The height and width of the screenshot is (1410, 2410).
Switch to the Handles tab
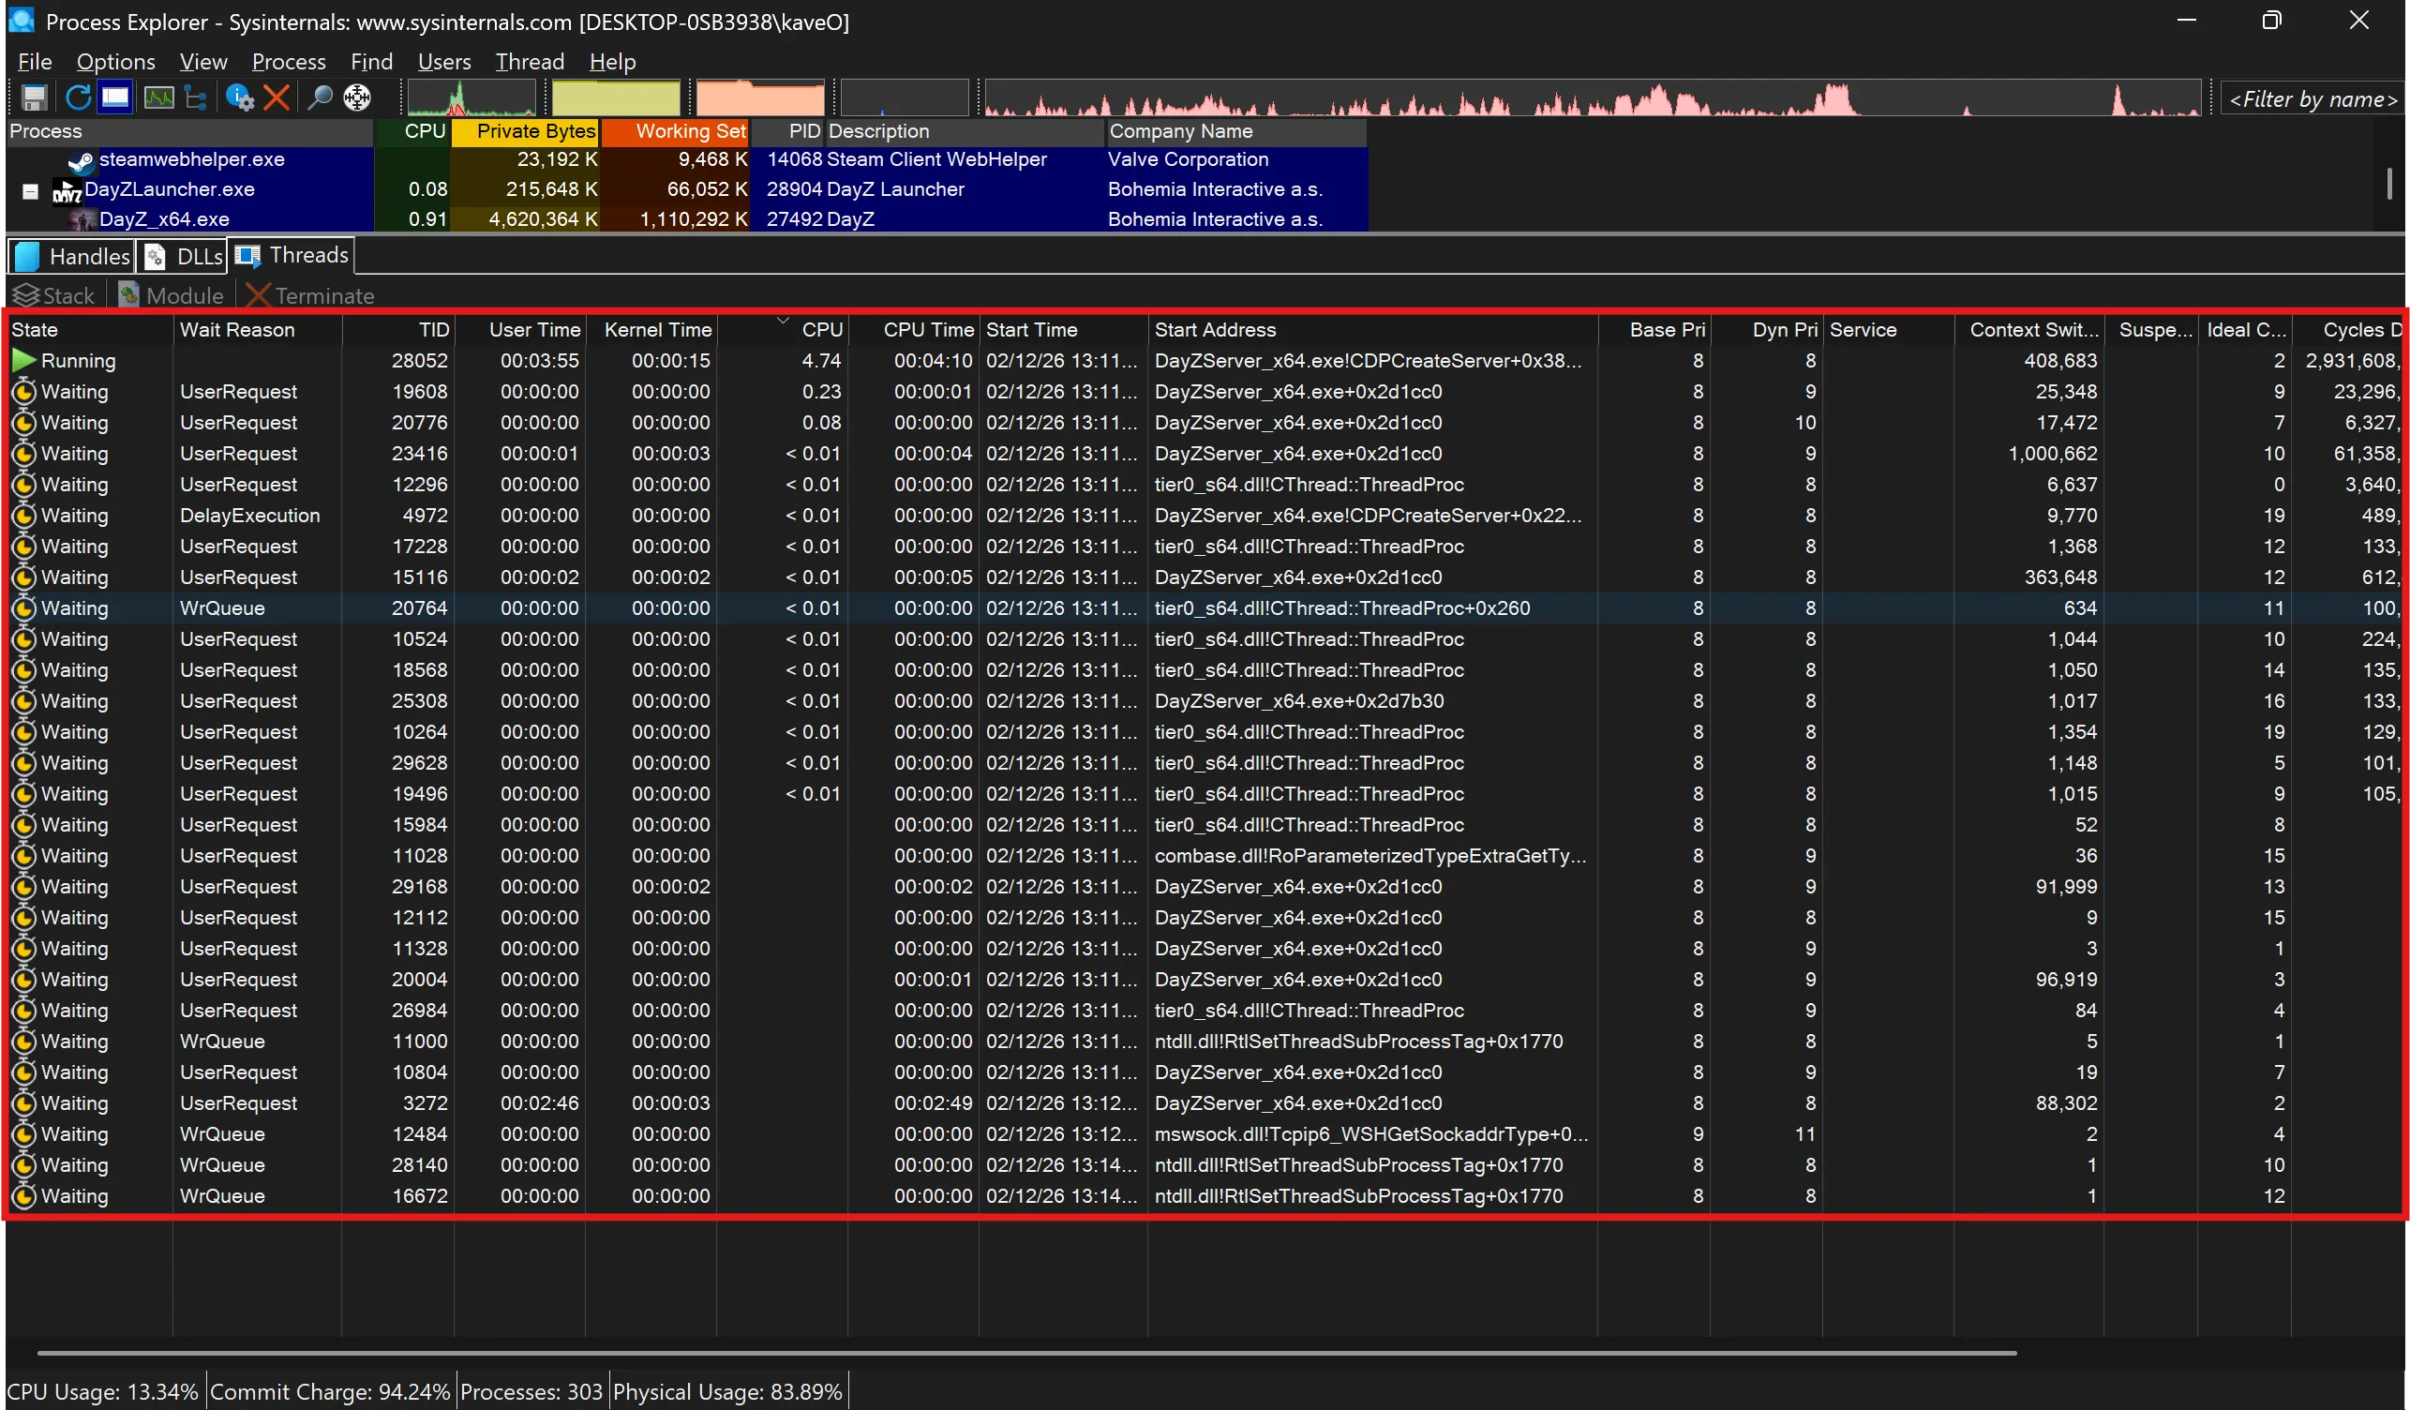point(73,256)
